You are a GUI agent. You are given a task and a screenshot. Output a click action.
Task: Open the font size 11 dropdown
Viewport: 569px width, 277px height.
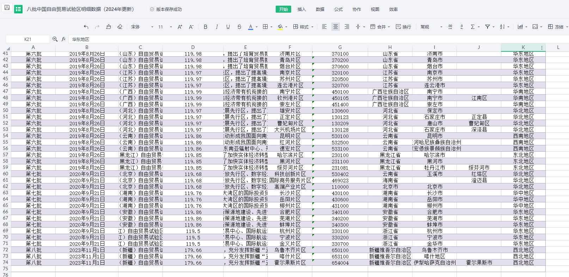165,27
